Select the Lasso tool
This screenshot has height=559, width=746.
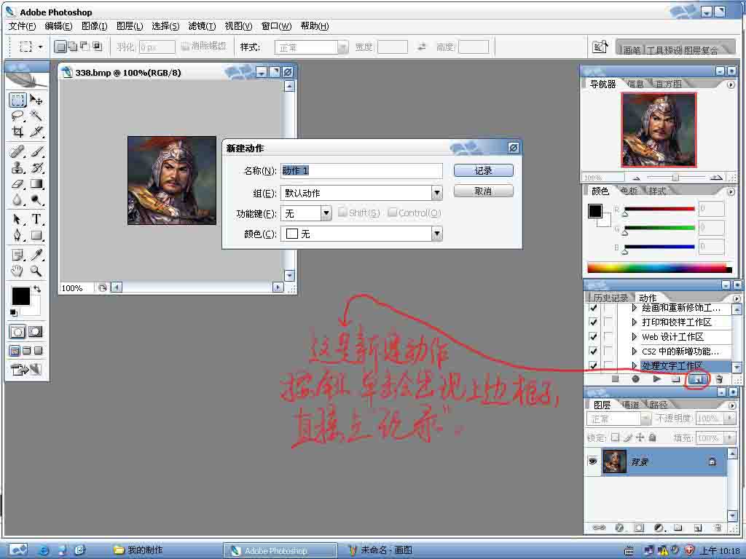tap(17, 116)
